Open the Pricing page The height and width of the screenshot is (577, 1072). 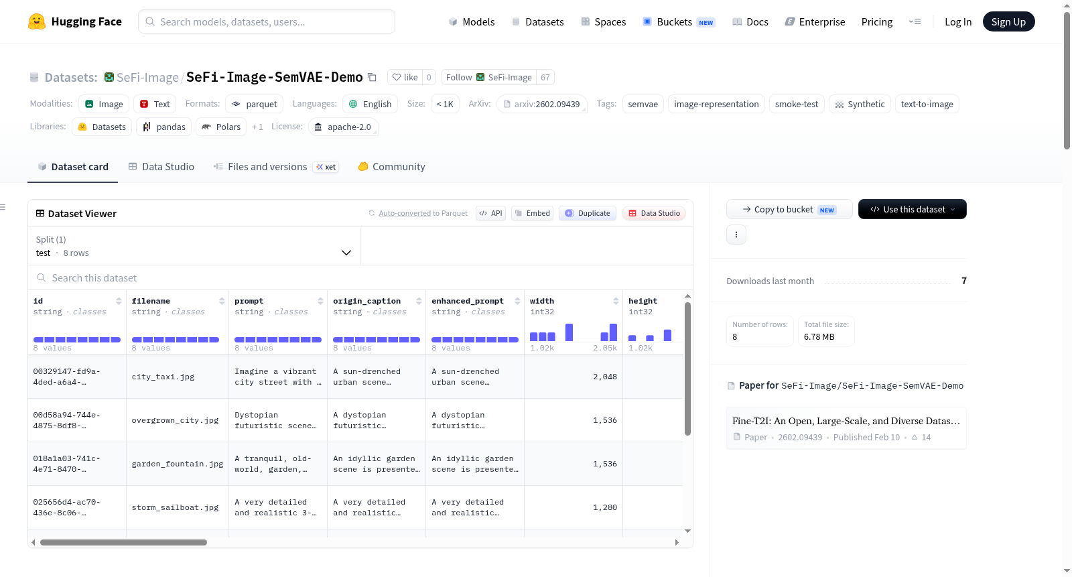click(x=877, y=21)
